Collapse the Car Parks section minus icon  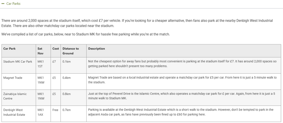point(3,4)
